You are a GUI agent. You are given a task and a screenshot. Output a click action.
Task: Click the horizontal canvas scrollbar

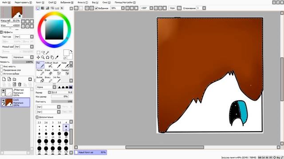(165, 147)
